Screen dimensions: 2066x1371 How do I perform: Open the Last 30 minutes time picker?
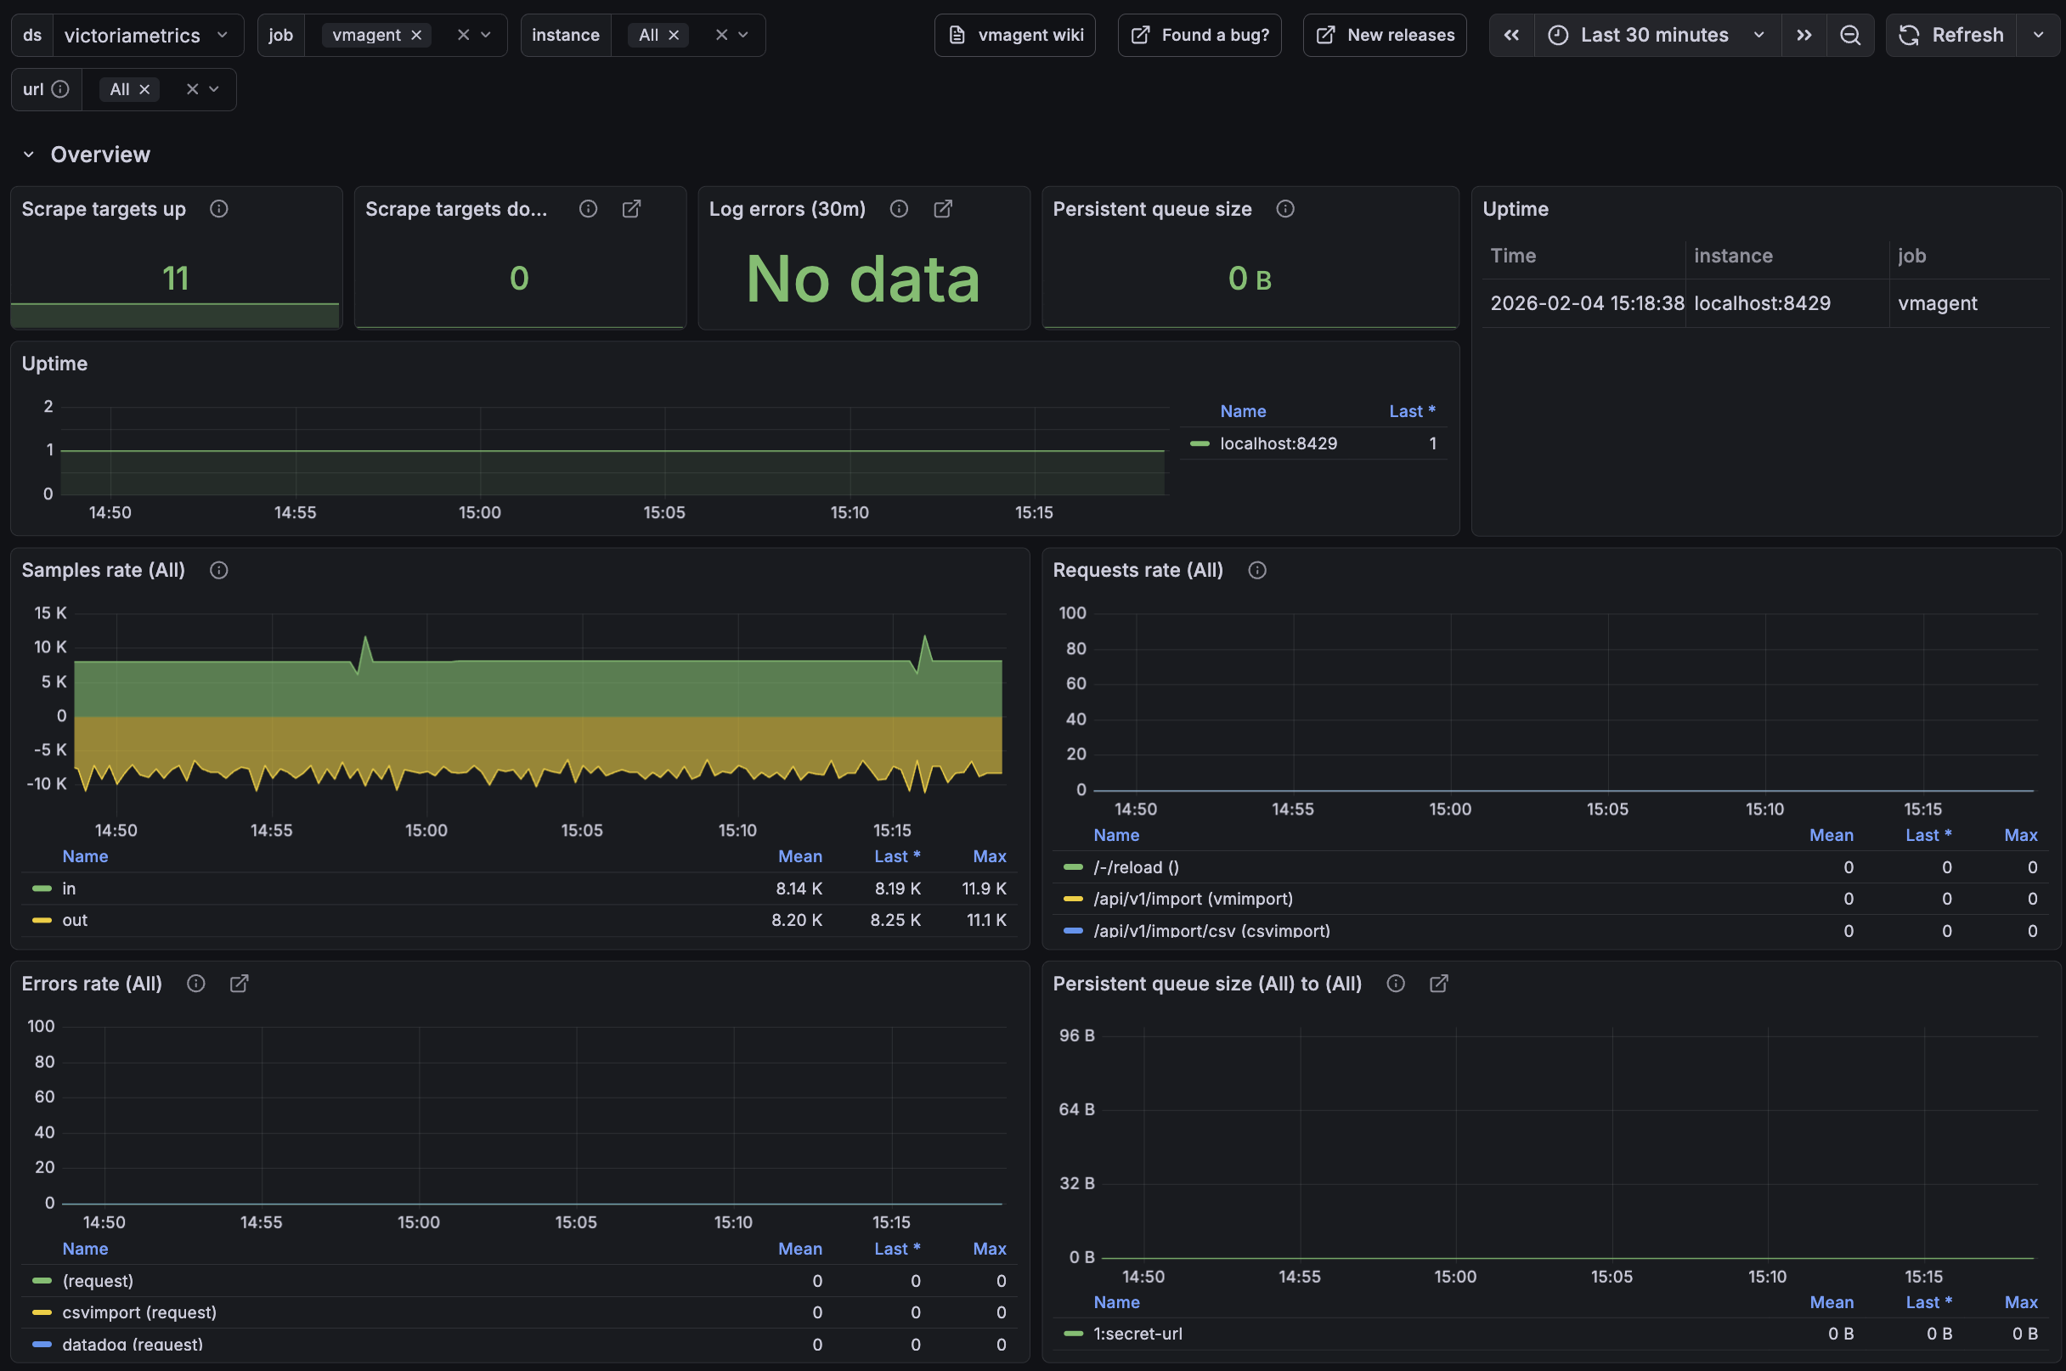(x=1654, y=35)
